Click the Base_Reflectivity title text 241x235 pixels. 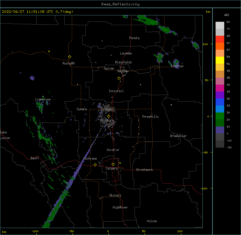[121, 4]
